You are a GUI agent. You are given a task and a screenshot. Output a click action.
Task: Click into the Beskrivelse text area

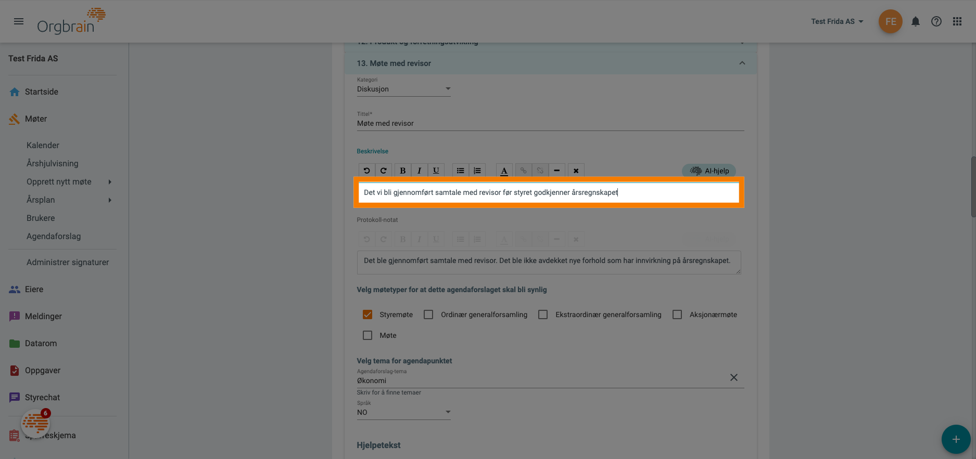[x=549, y=192]
